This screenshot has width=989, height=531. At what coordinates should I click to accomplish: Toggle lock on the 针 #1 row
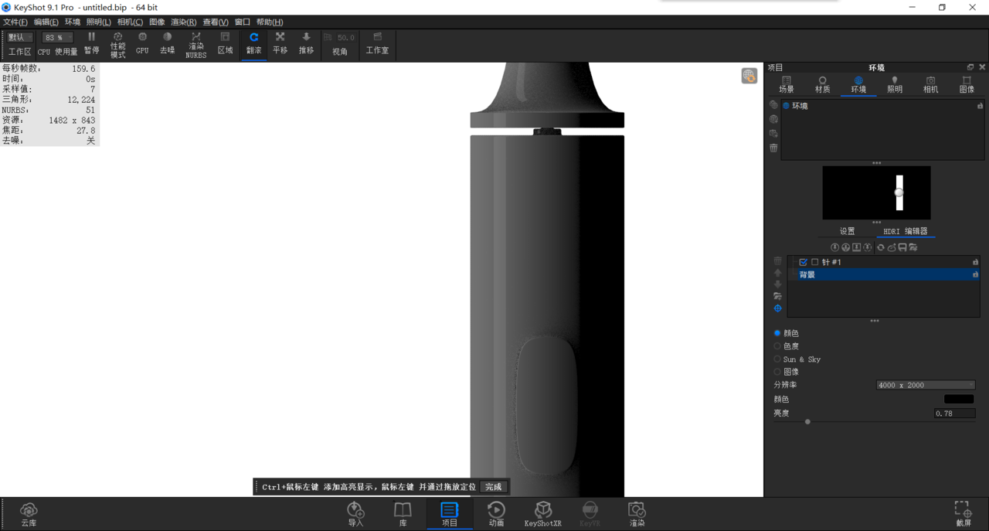point(975,262)
